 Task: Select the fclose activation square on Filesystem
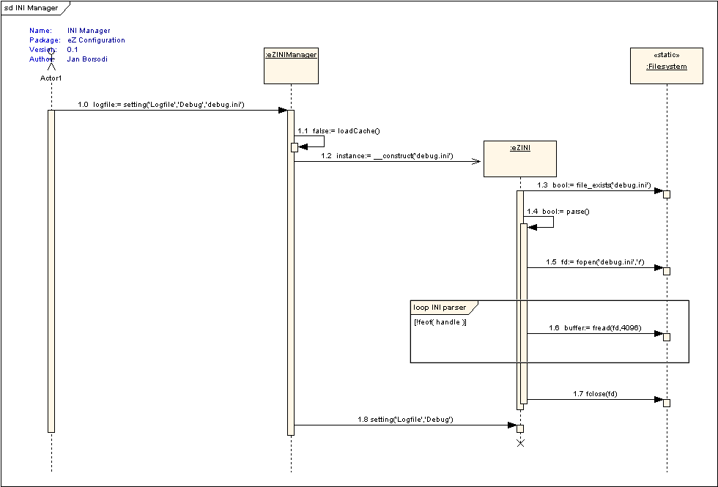667,403
